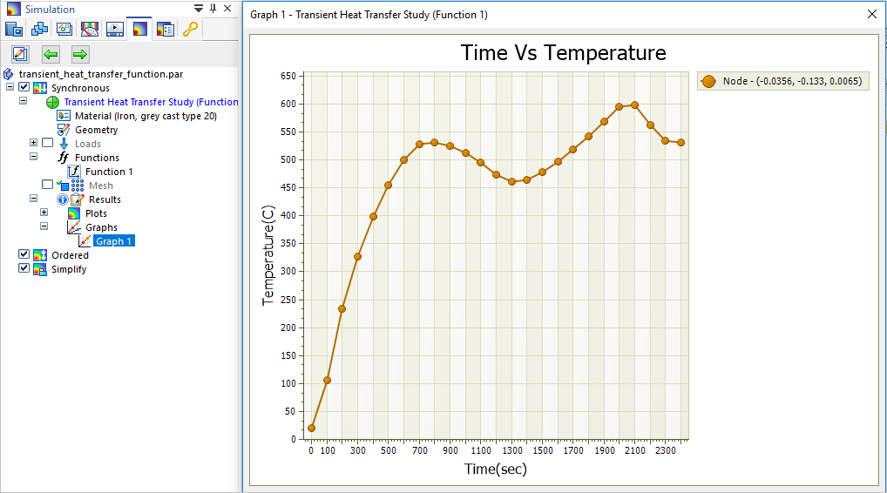
Task: Enable the Loads checkbox
Action: [47, 144]
